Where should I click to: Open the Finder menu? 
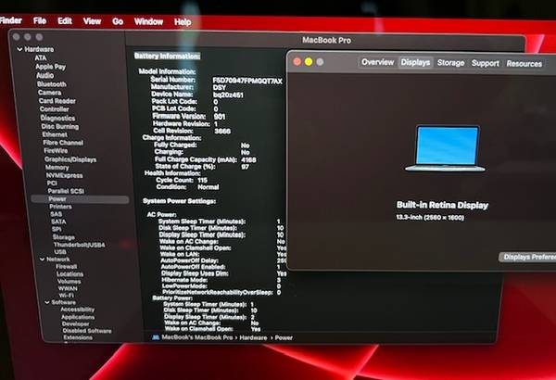pos(10,20)
